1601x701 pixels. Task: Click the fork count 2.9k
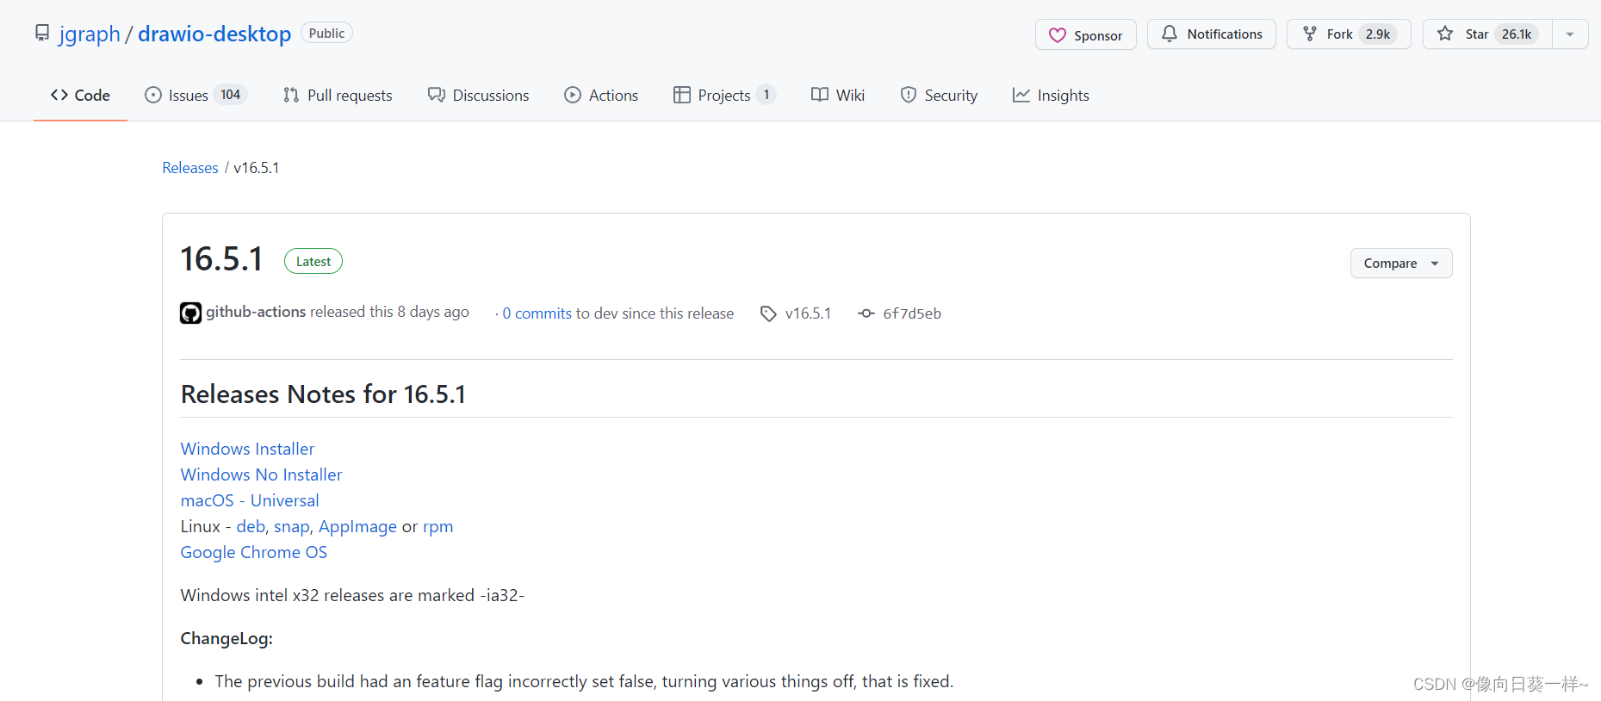tap(1378, 34)
